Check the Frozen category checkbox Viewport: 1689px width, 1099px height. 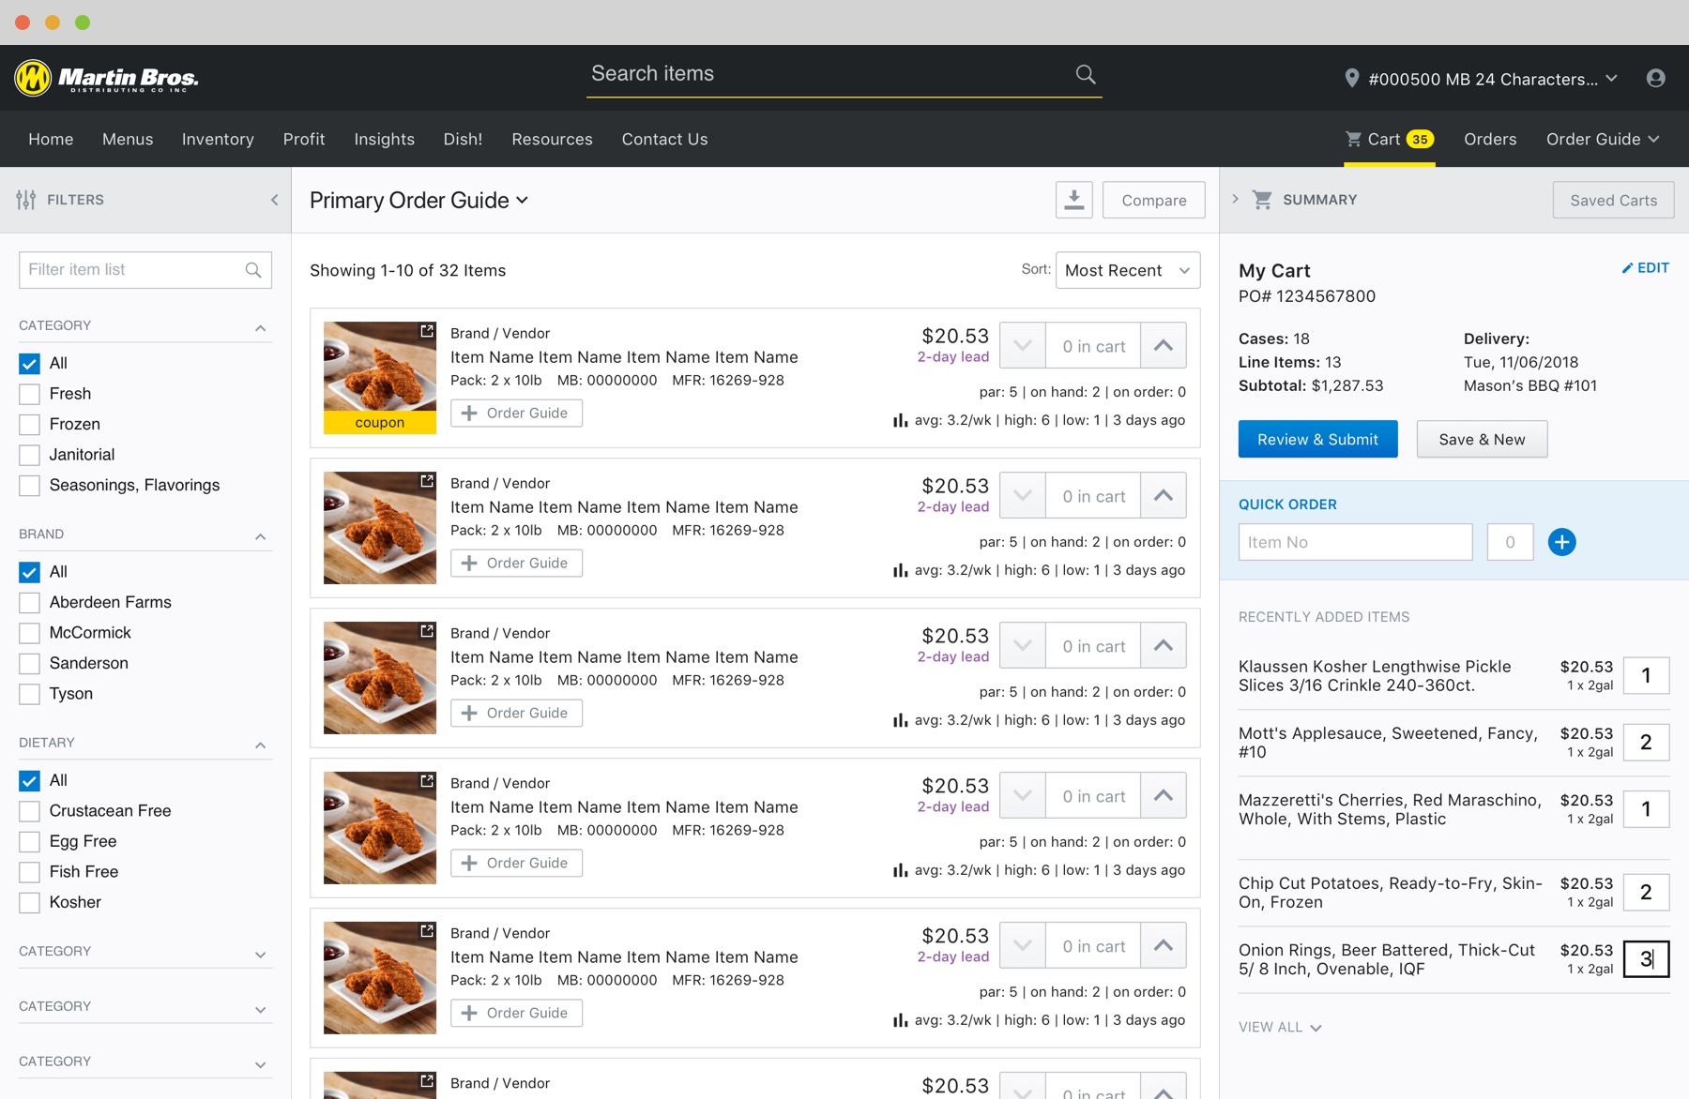point(30,425)
